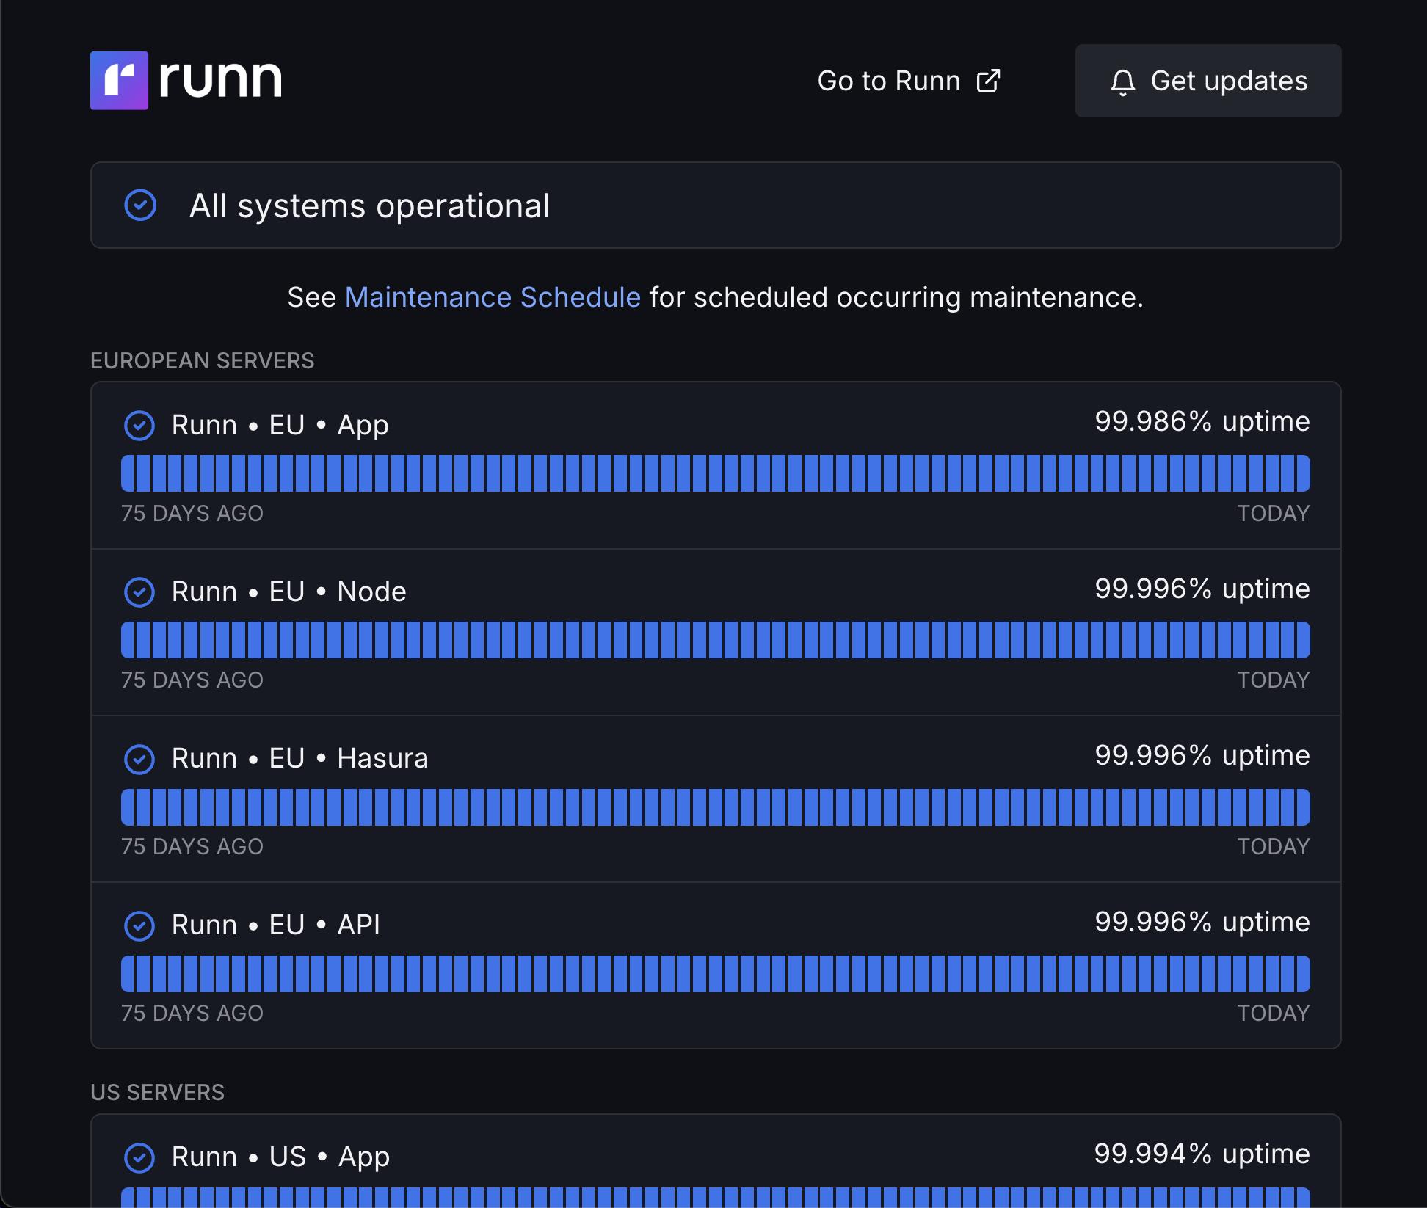Viewport: 1427px width, 1208px height.
Task: Click the Runn purple logo icon
Action: click(119, 81)
